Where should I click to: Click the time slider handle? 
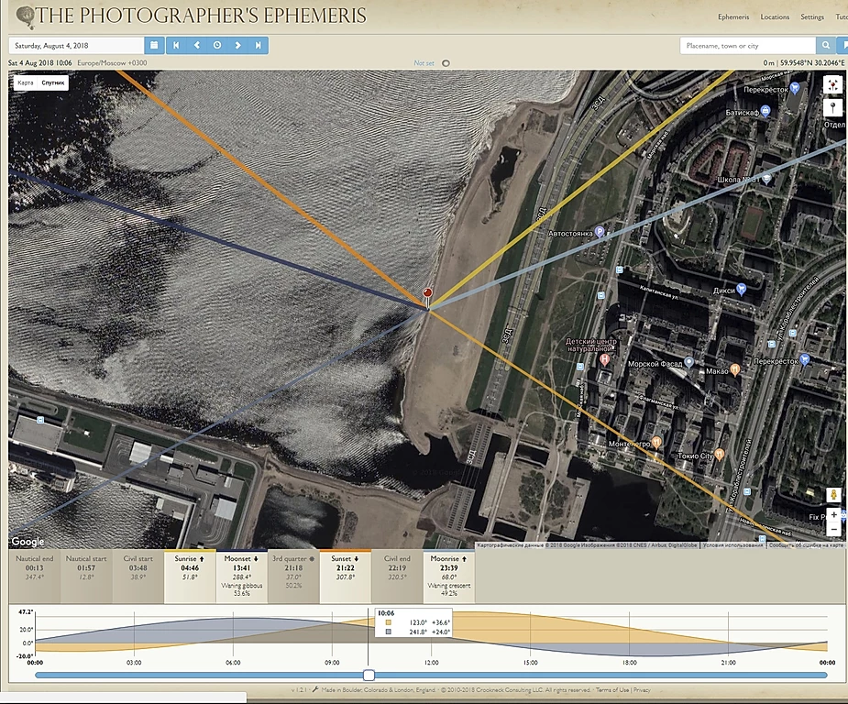coord(369,675)
